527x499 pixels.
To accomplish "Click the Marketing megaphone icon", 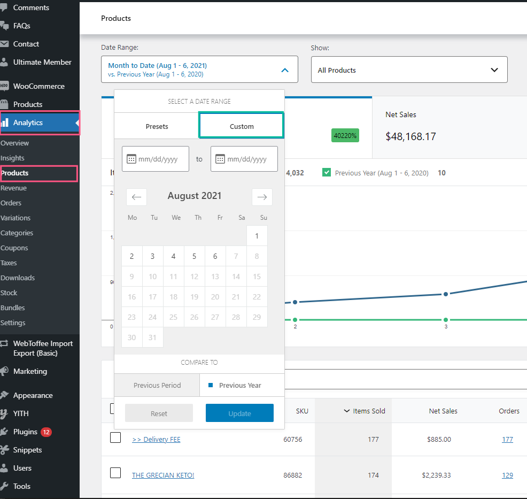I will tap(4, 371).
